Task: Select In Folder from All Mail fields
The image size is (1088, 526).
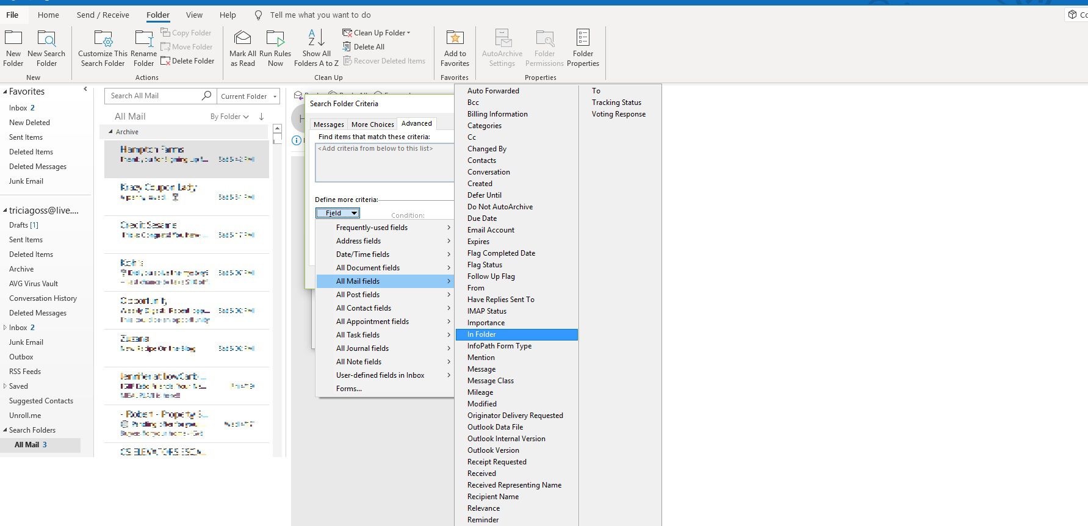Action: (x=516, y=334)
